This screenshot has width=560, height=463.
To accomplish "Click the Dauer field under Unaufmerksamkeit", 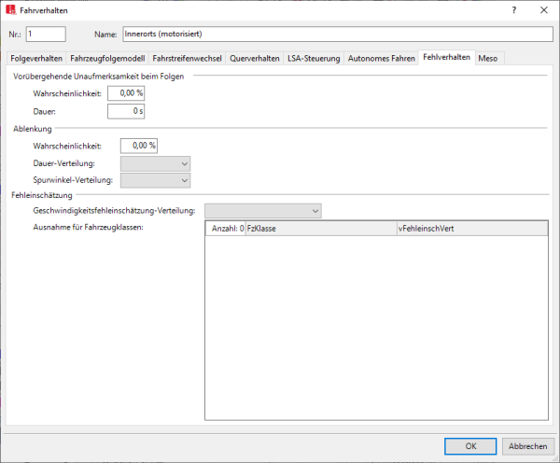I will pos(126,111).
